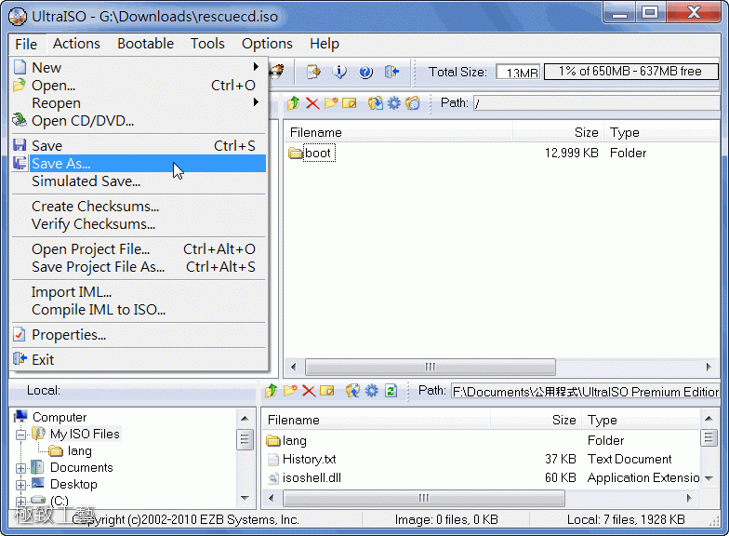Click the local file list horizontal scrollbar thumb
The width and height of the screenshot is (729, 536).
point(424,499)
